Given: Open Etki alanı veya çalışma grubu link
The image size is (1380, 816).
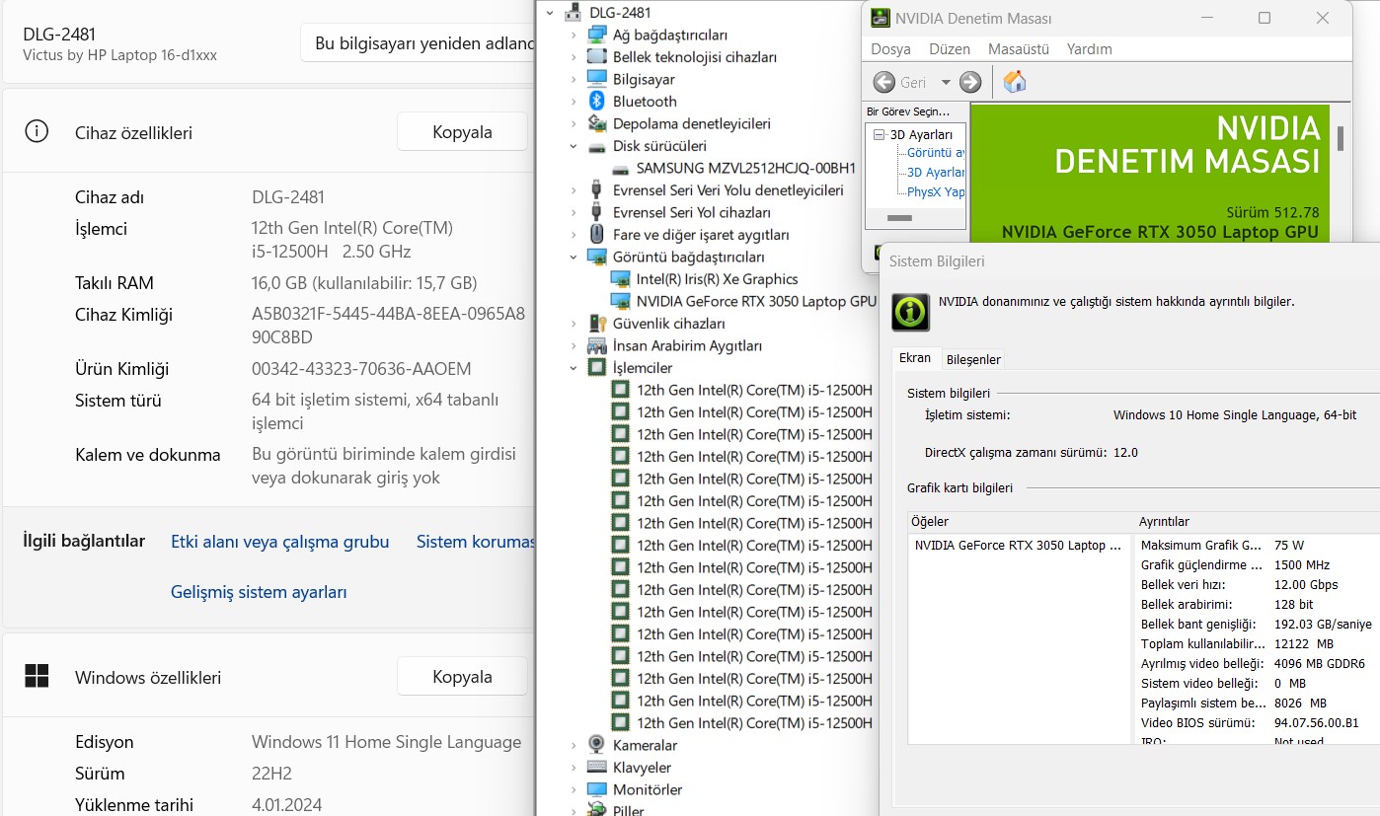Looking at the screenshot, I should (x=279, y=542).
